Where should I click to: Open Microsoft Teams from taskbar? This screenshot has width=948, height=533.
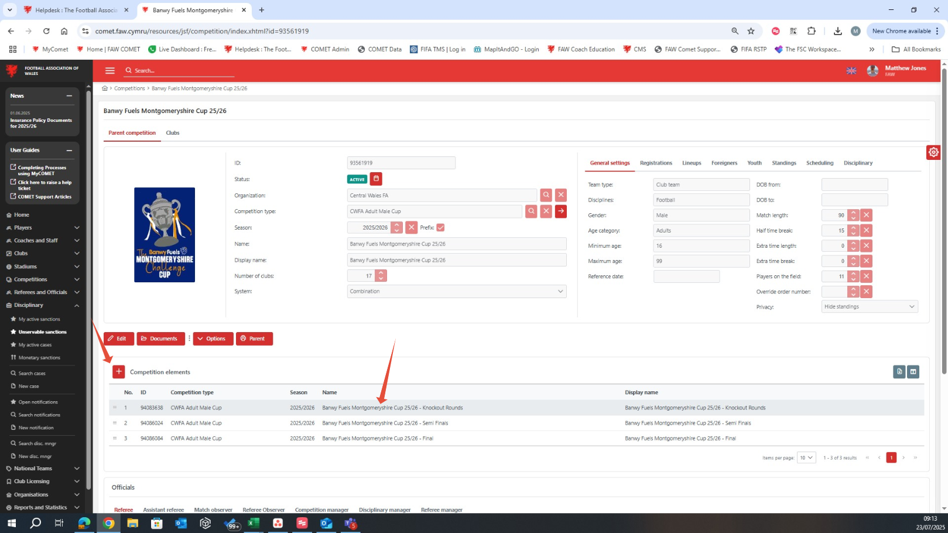(350, 523)
